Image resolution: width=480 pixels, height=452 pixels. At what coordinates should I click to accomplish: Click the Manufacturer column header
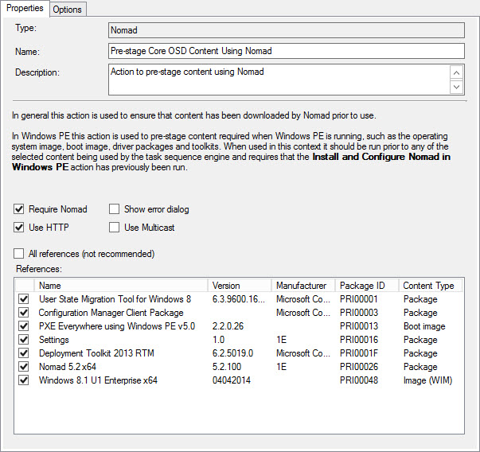[x=302, y=286]
